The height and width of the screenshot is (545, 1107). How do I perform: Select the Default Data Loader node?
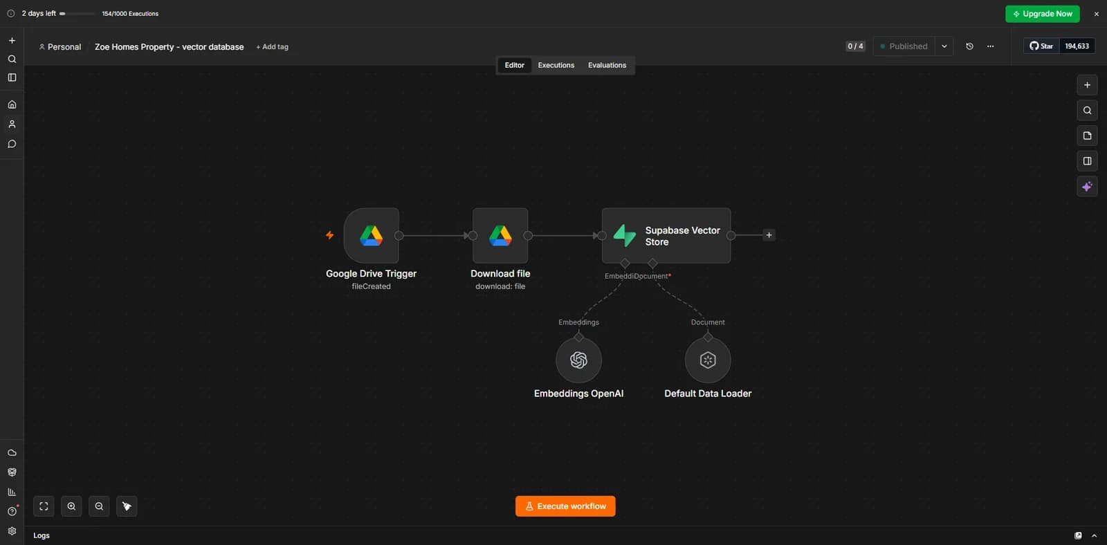tap(708, 360)
